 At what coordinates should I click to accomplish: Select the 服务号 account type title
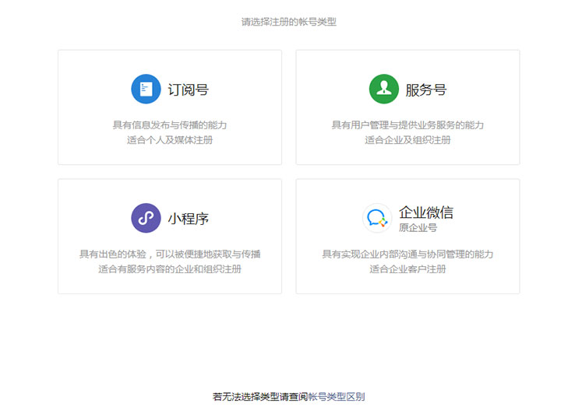point(425,89)
